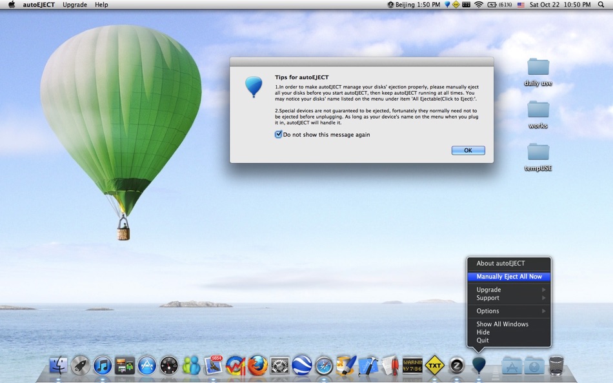Uncheck Do not show this message again

(278, 135)
